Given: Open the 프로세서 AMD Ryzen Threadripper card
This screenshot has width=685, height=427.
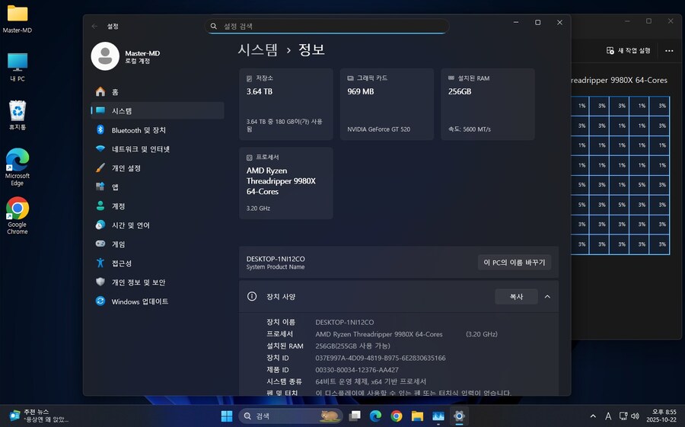Looking at the screenshot, I should (286, 183).
